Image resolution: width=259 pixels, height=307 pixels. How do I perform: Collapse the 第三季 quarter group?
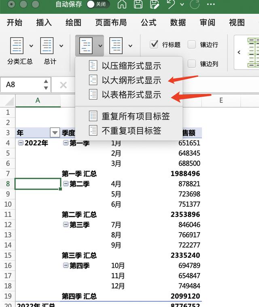(66, 224)
